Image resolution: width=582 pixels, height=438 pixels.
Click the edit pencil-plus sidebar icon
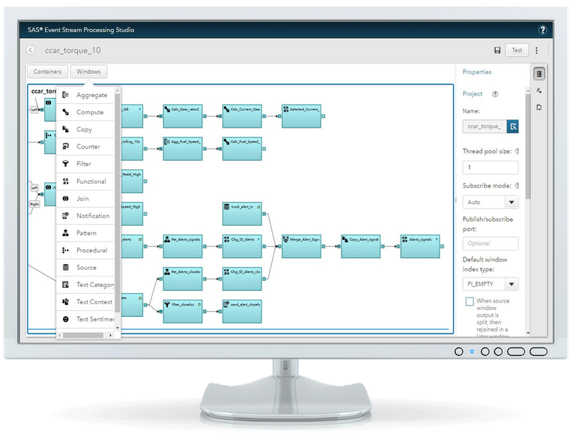(539, 90)
